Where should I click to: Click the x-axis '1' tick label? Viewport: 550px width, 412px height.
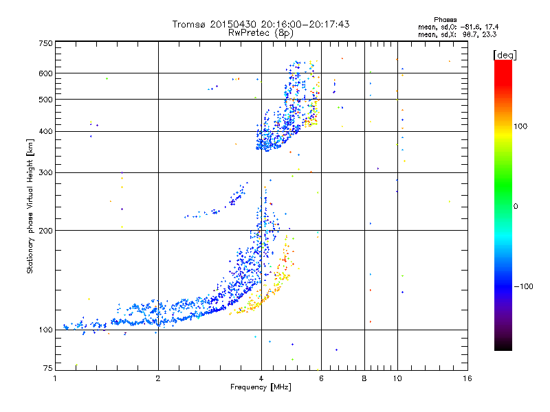pos(55,378)
